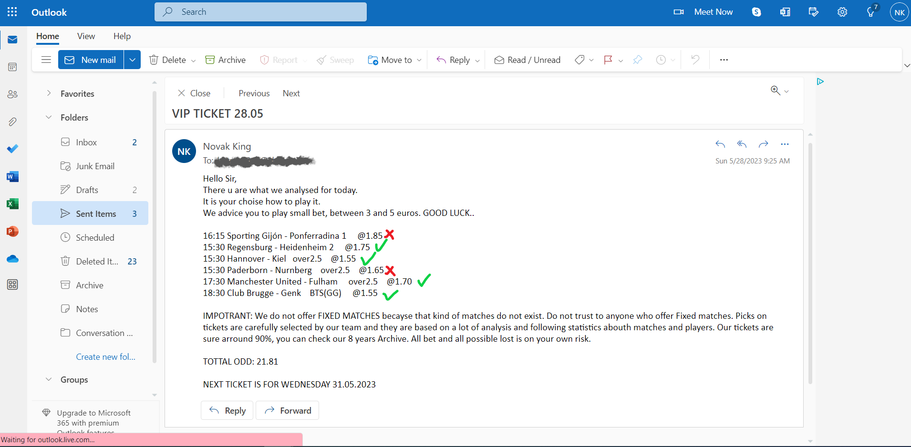Viewport: 911px width, 447px height.
Task: Launch Excel from the left rail
Action: click(12, 204)
